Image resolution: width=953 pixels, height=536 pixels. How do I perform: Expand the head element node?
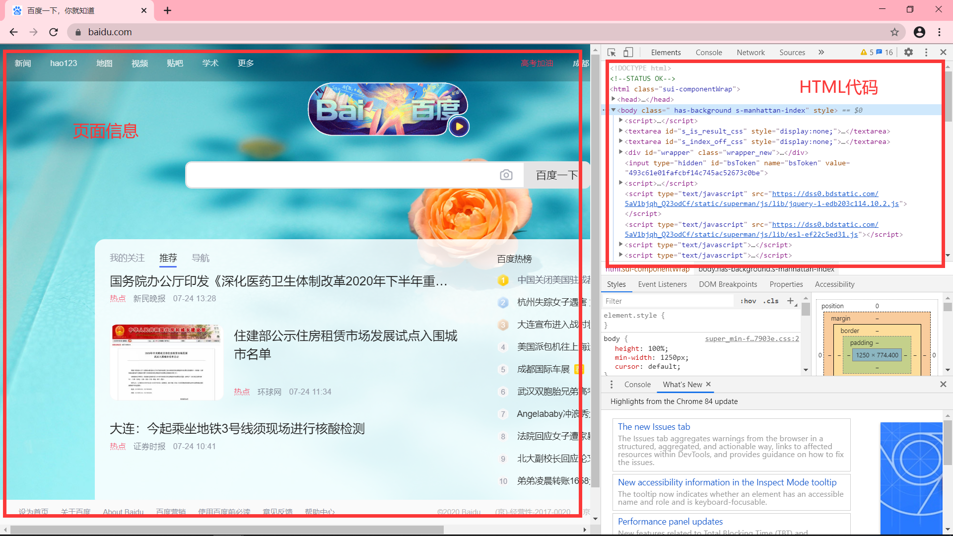pos(613,99)
